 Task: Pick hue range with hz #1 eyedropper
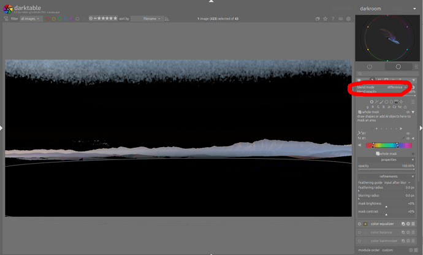click(x=403, y=138)
